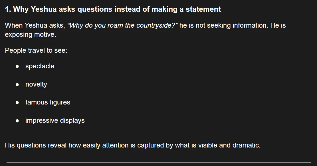Click the bullet dot before "spectacle"
This screenshot has height=166, width=317.
coord(17,66)
